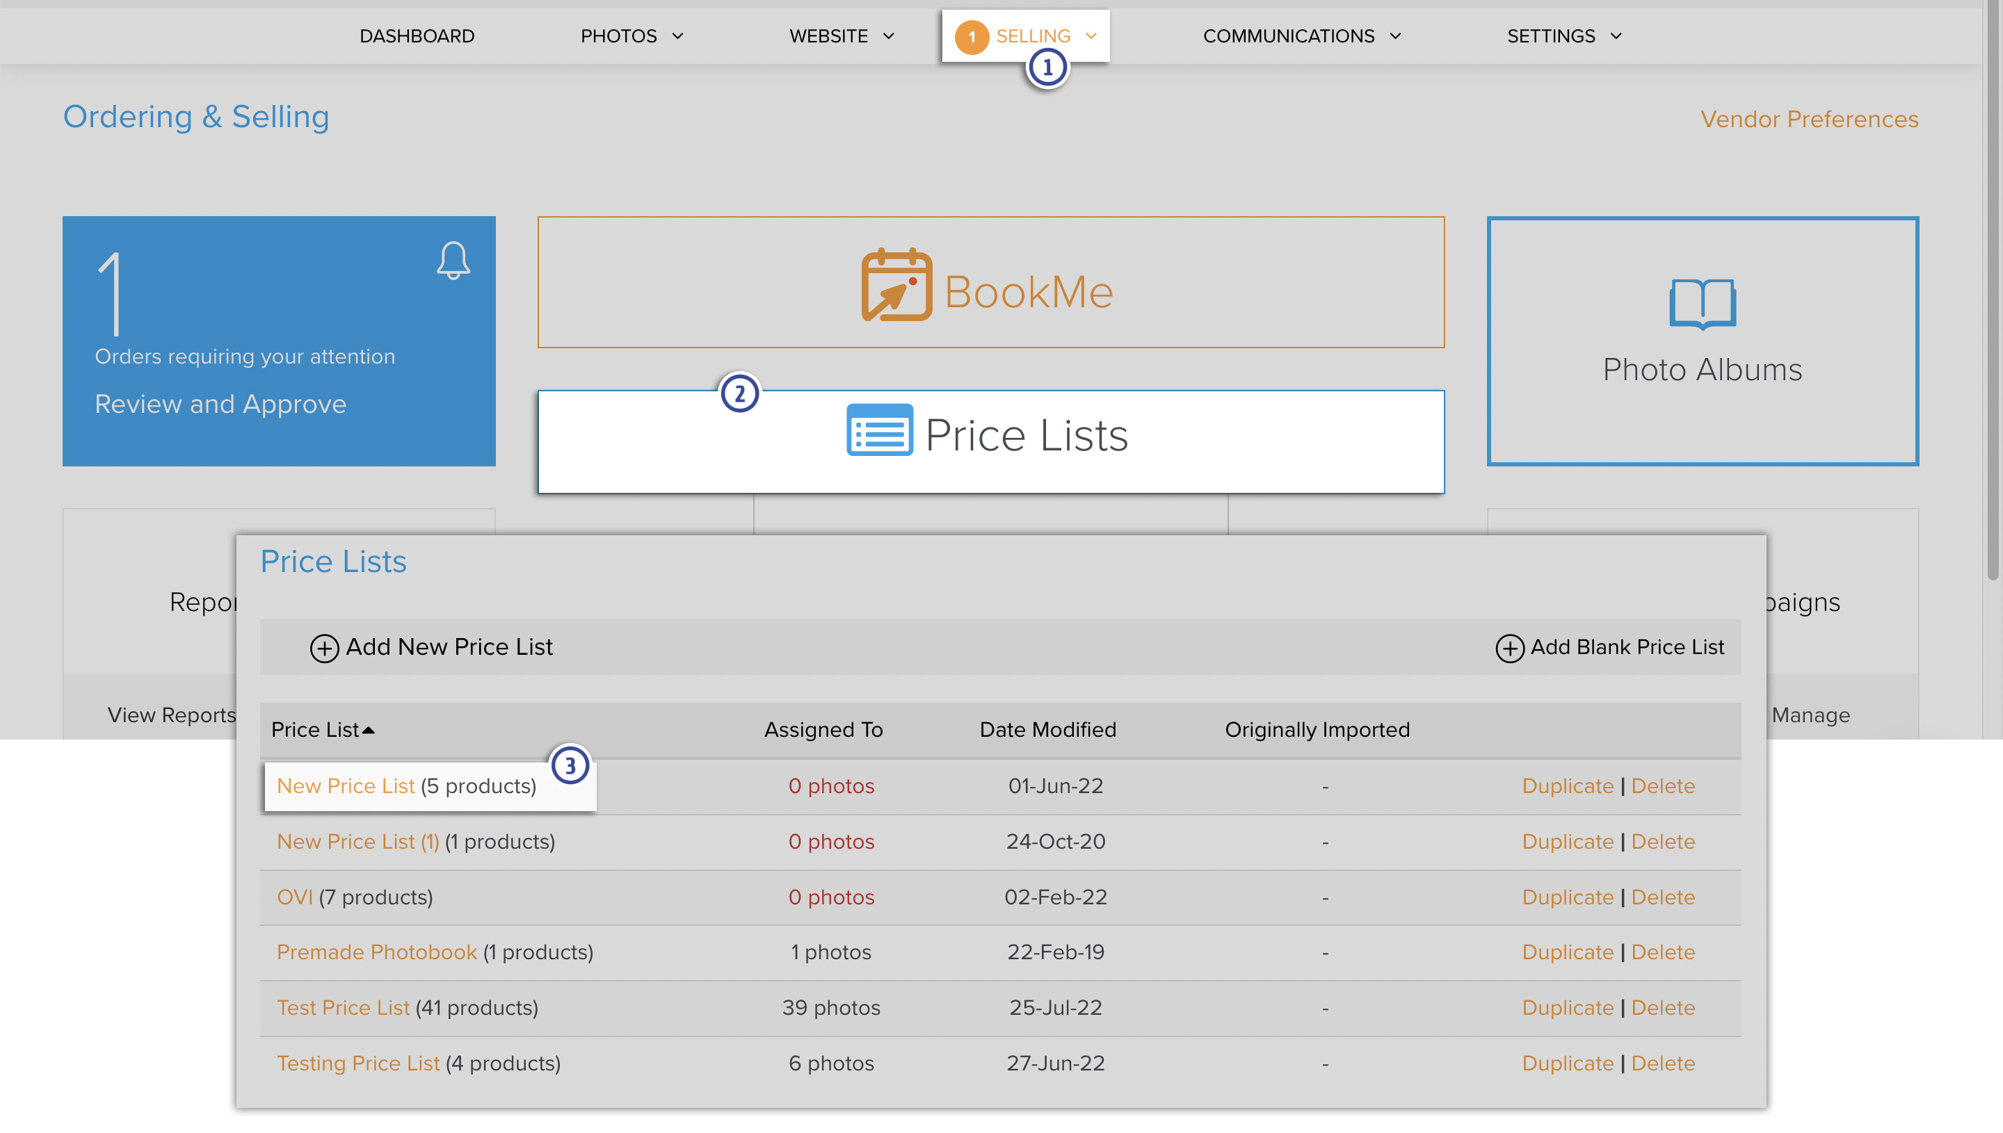The image size is (2003, 1133).
Task: Click Review and Approve on the orders tile
Action: (220, 404)
